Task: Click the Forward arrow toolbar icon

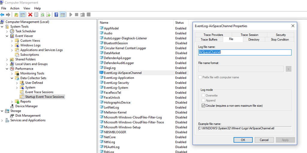Action: (8, 15)
